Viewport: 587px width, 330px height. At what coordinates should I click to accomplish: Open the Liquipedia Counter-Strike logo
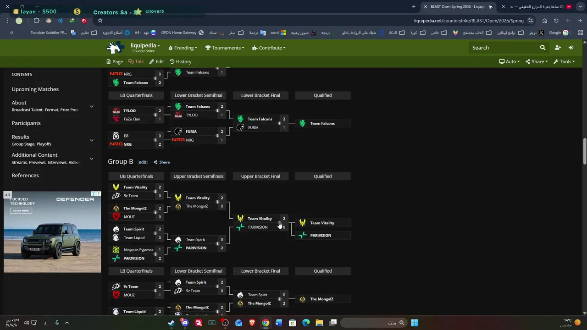coord(116,47)
